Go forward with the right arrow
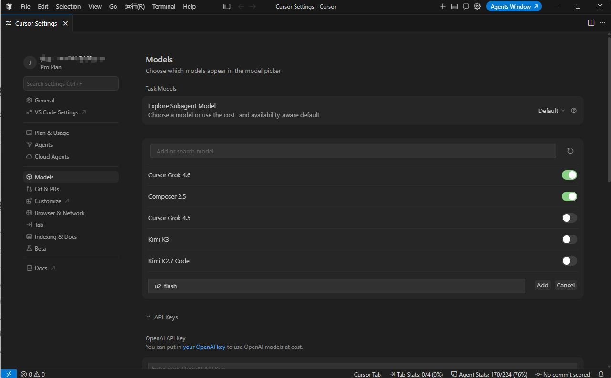611x378 pixels. click(253, 7)
